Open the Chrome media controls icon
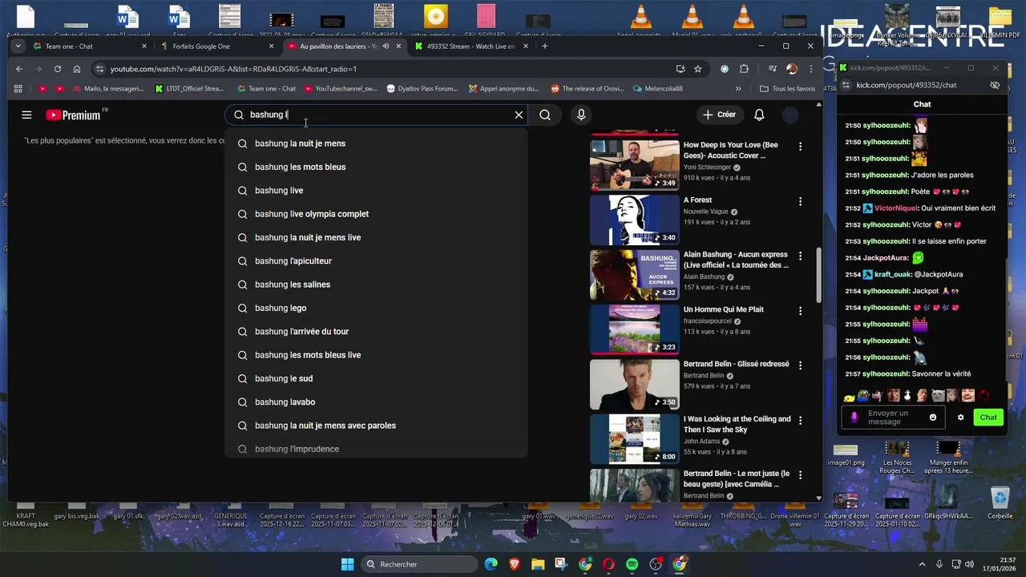Screen dimensions: 1026x577 pyautogui.click(x=772, y=69)
